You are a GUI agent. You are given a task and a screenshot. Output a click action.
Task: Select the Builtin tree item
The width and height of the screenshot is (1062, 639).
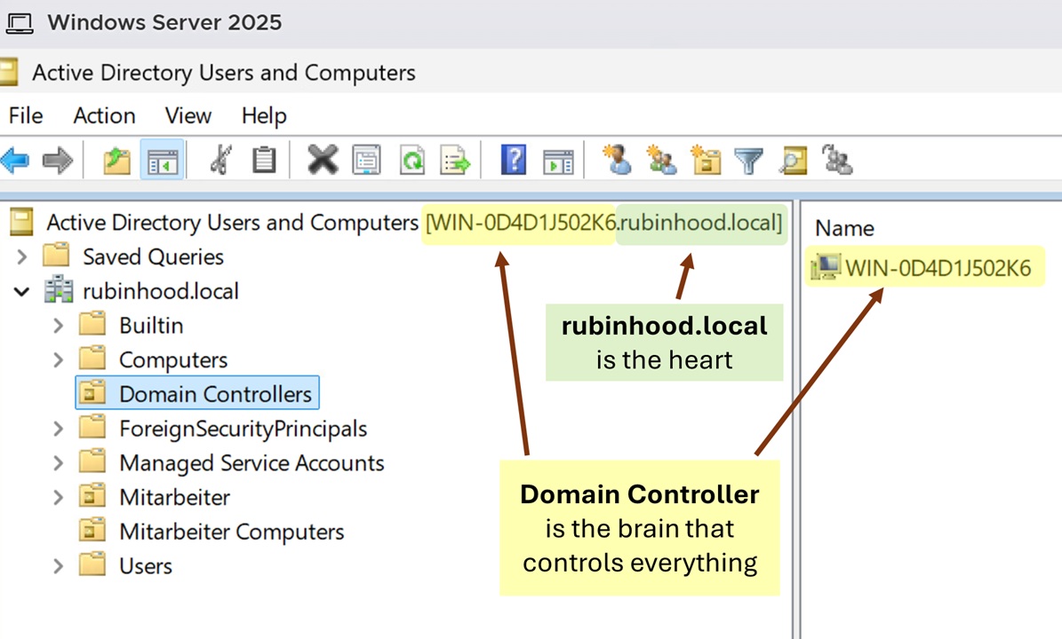coord(151,326)
